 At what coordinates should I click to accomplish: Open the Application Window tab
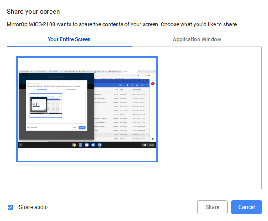[x=197, y=39]
